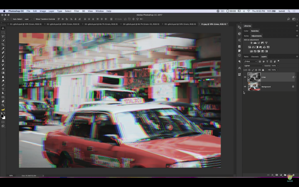Select the Eraser tool
The height and width of the screenshot is (187, 299).
[3, 69]
